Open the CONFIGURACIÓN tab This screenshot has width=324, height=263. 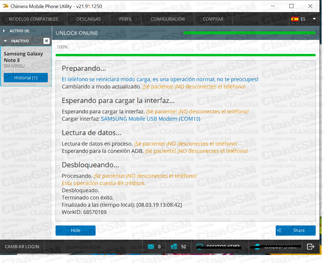[x=168, y=19]
